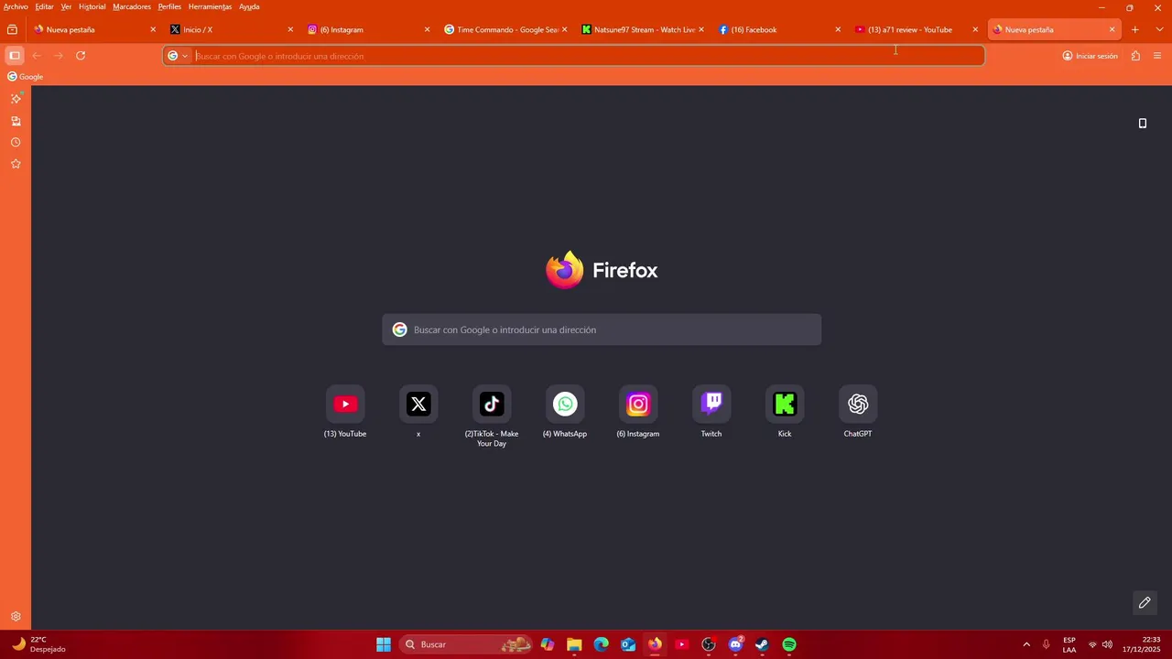Close the Inicio / X tab
1172x659 pixels.
pyautogui.click(x=290, y=29)
